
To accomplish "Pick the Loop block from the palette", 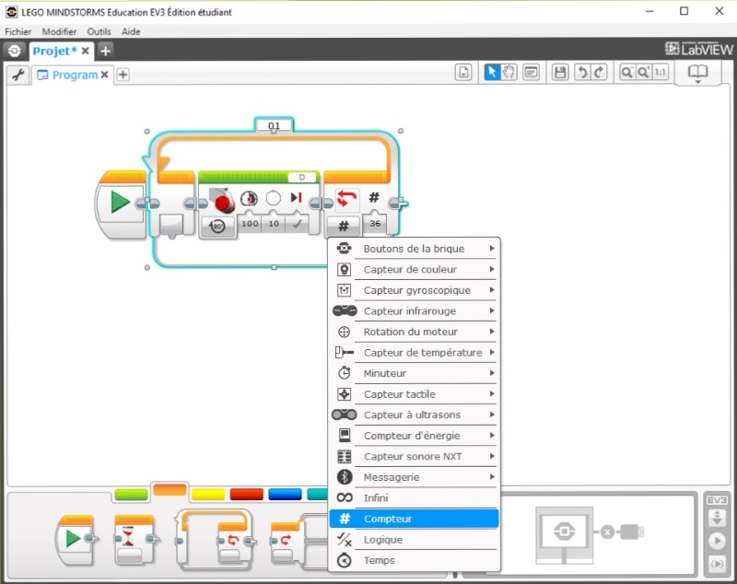I will tap(216, 539).
